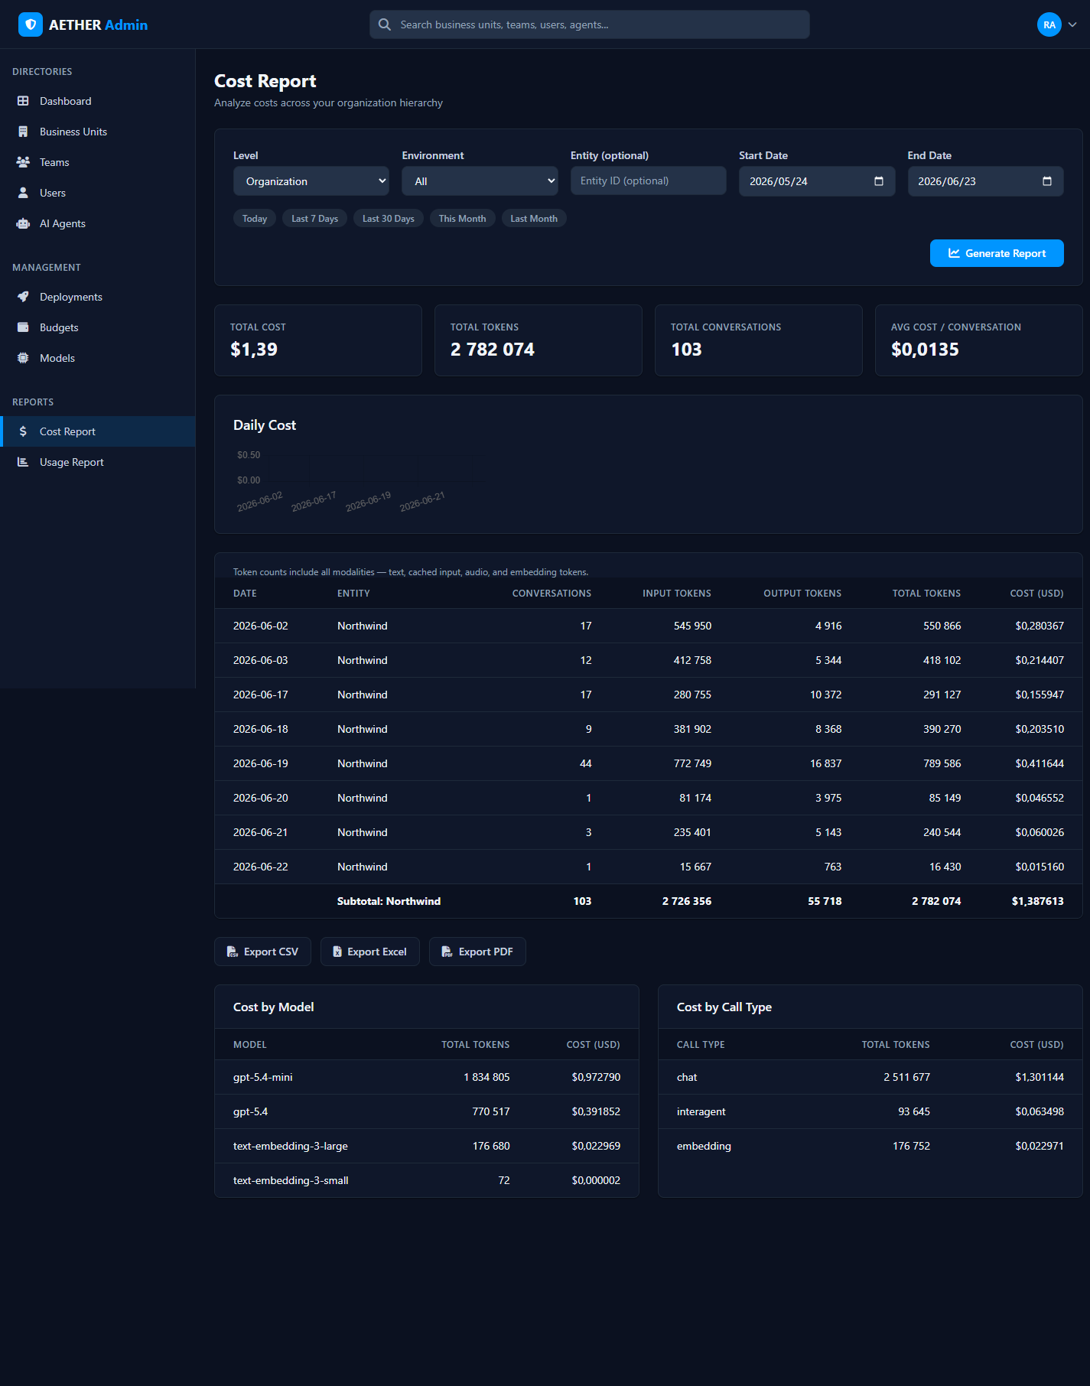
Task: Click the Teams people icon
Action: click(x=23, y=162)
